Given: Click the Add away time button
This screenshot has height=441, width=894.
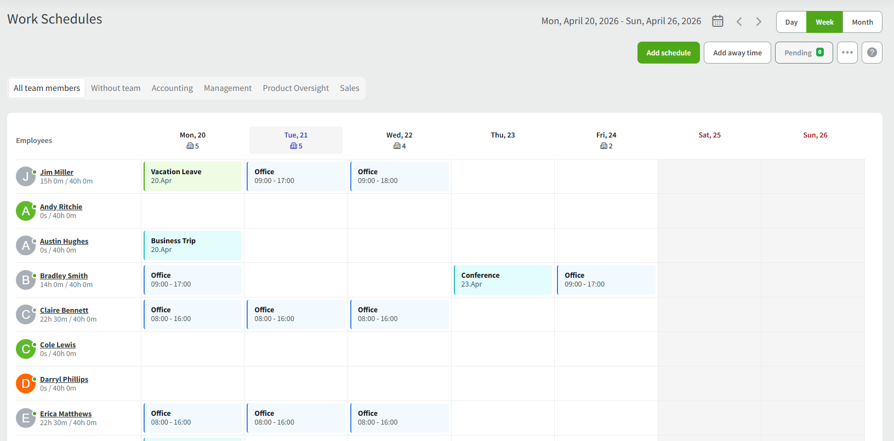Looking at the screenshot, I should 737,53.
